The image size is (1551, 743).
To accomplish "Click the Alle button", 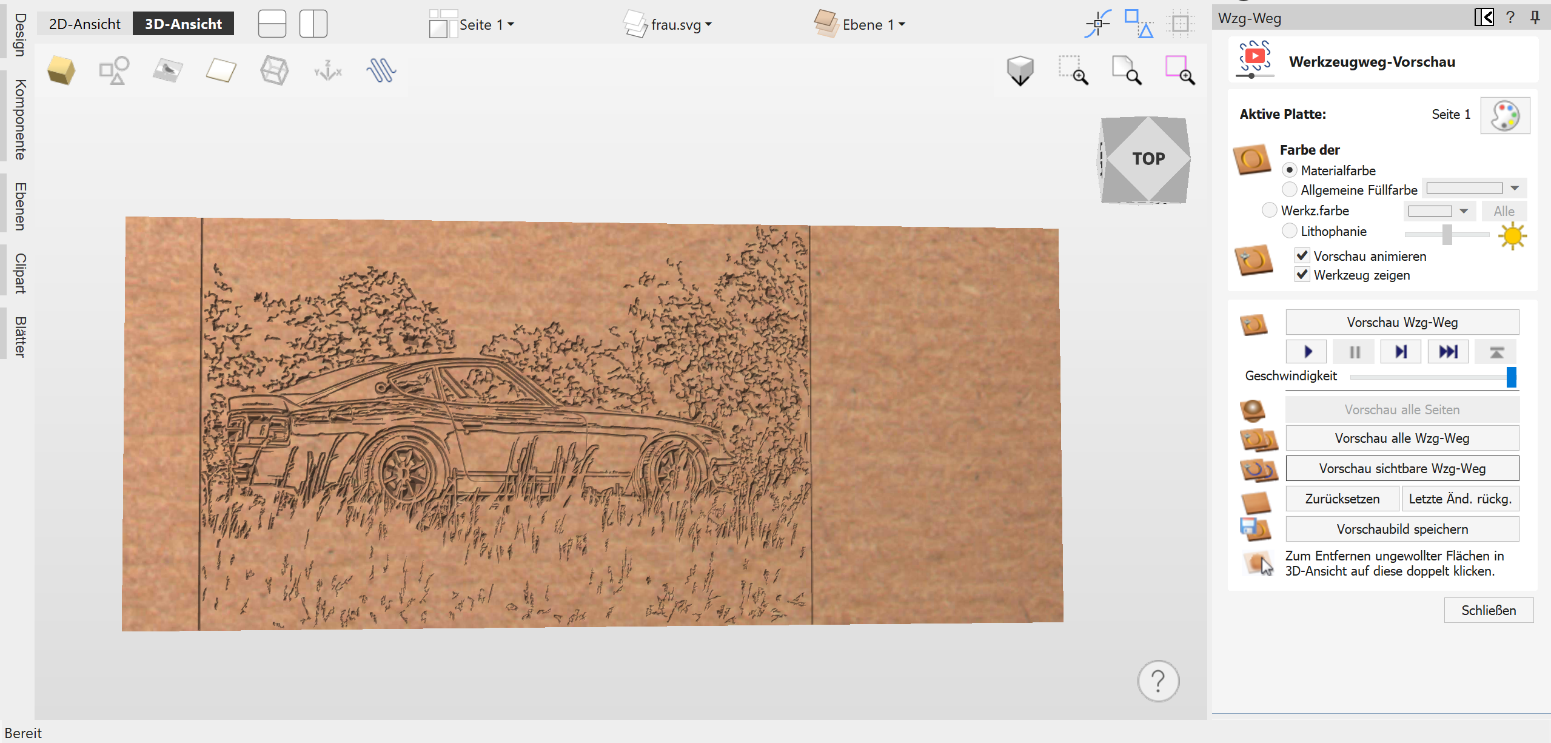I will [x=1504, y=211].
